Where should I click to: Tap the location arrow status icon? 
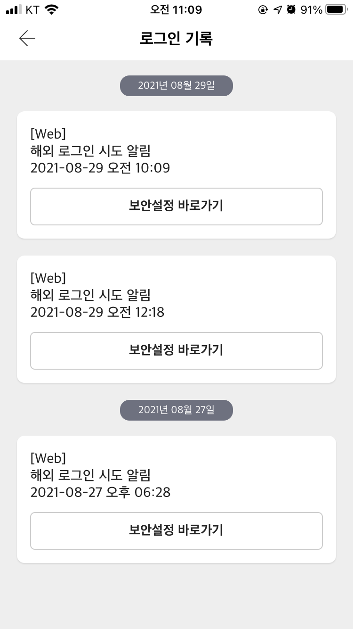(x=278, y=9)
